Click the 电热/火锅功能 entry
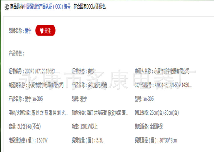This screenshot has width=214, height=152. 38,113
